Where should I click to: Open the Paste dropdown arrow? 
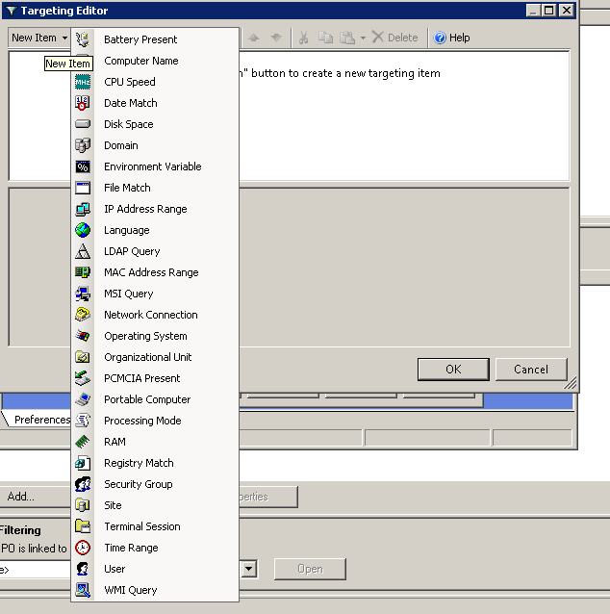click(363, 38)
